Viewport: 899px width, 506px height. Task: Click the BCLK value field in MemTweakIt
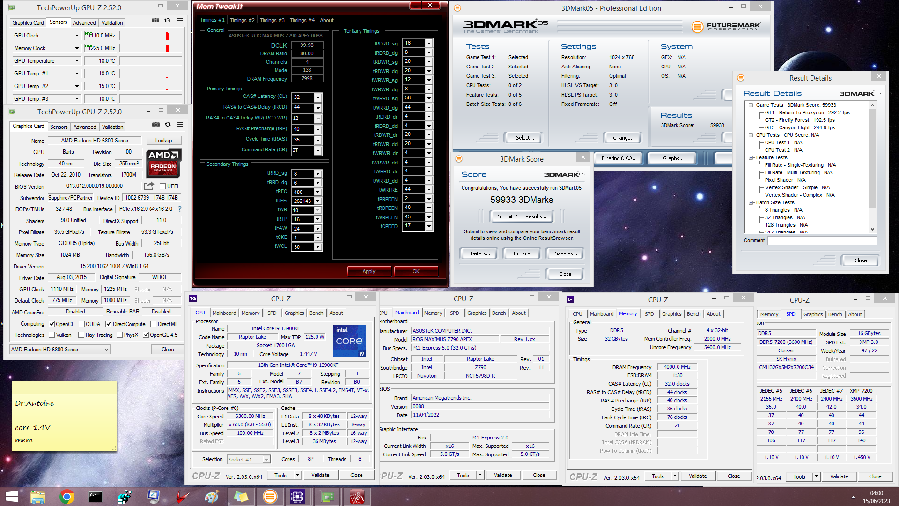click(x=307, y=45)
